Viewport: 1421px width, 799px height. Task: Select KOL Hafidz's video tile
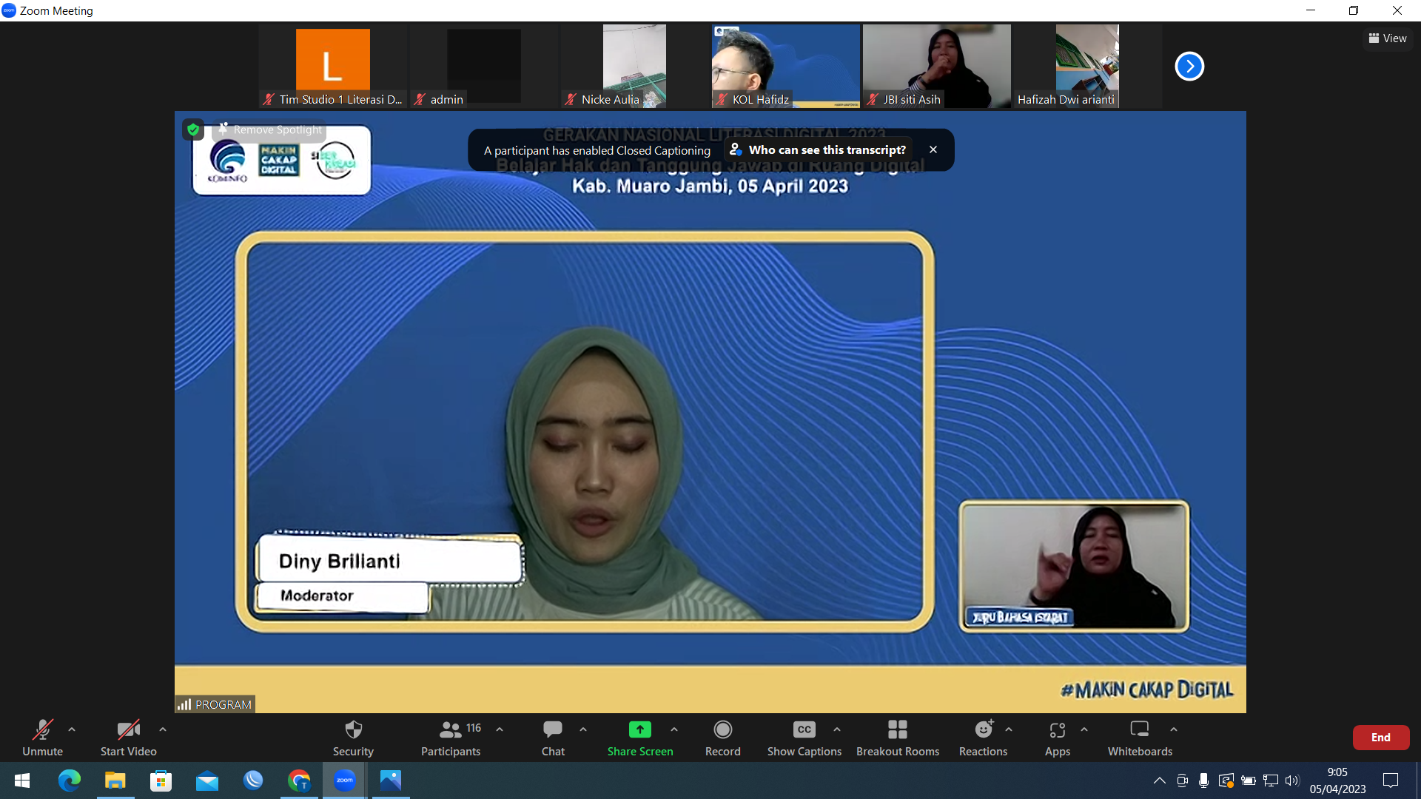coord(786,67)
